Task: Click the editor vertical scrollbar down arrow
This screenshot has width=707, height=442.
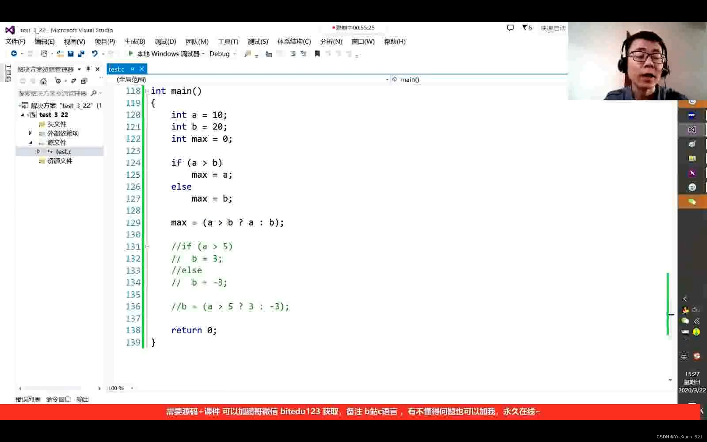Action: (670, 380)
